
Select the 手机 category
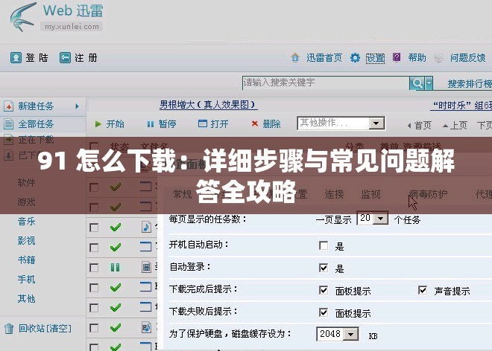(x=26, y=280)
